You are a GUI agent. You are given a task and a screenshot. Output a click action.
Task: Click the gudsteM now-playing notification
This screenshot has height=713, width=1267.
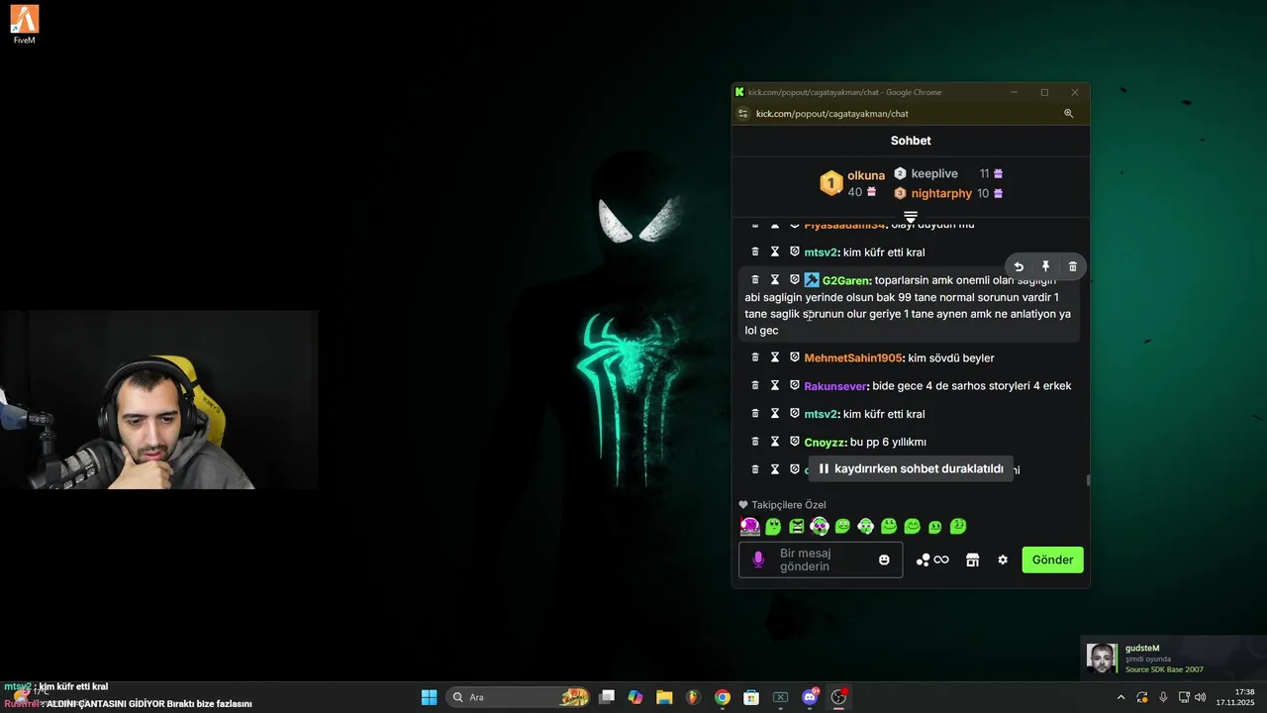(1172, 658)
